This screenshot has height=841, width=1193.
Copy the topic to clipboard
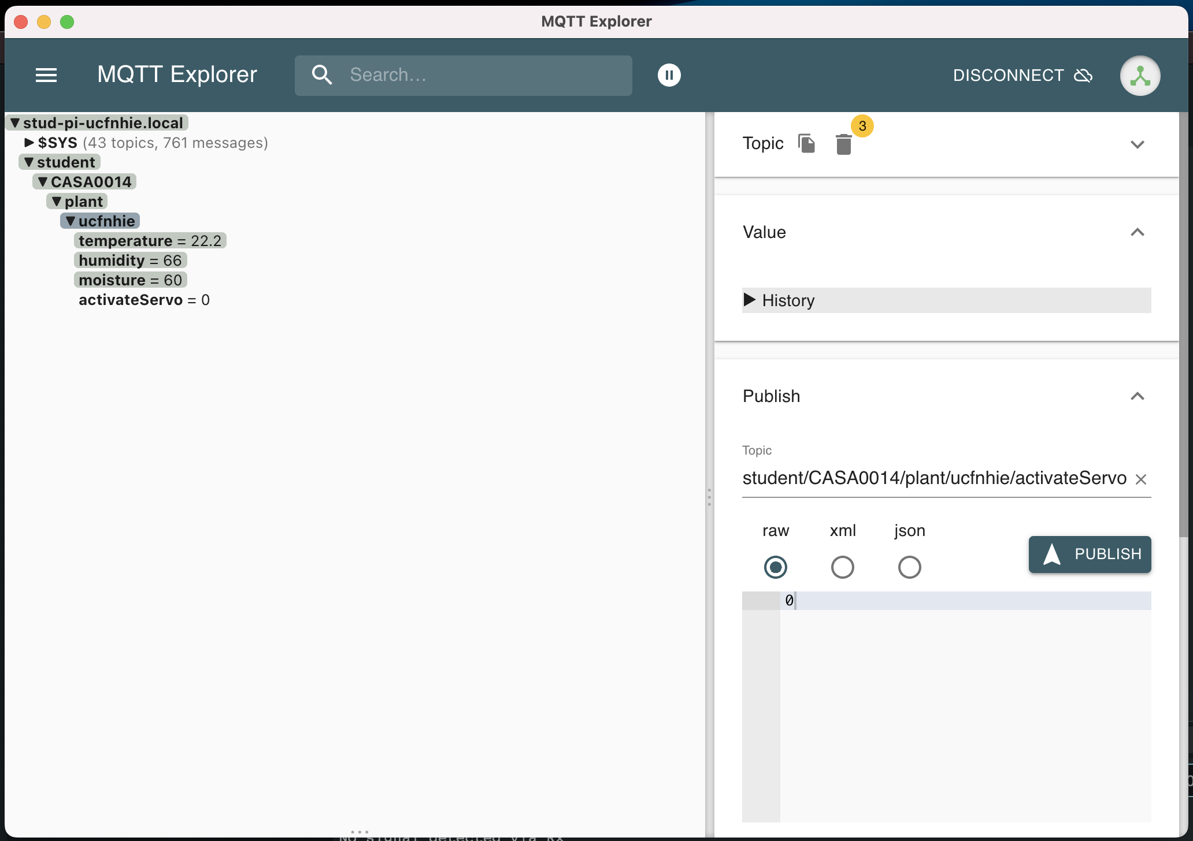click(806, 143)
